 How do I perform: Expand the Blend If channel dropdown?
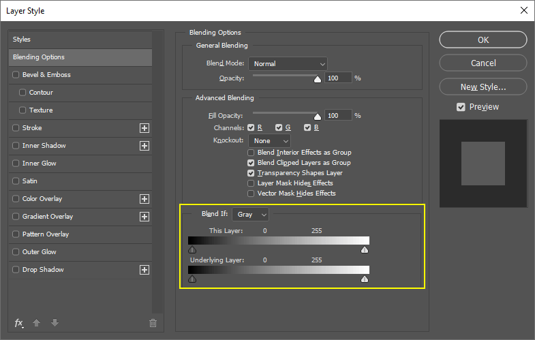(x=250, y=215)
